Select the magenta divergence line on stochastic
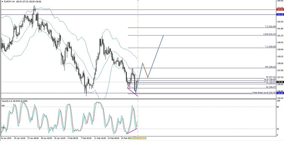This screenshot has height=141, width=284. 132,131
